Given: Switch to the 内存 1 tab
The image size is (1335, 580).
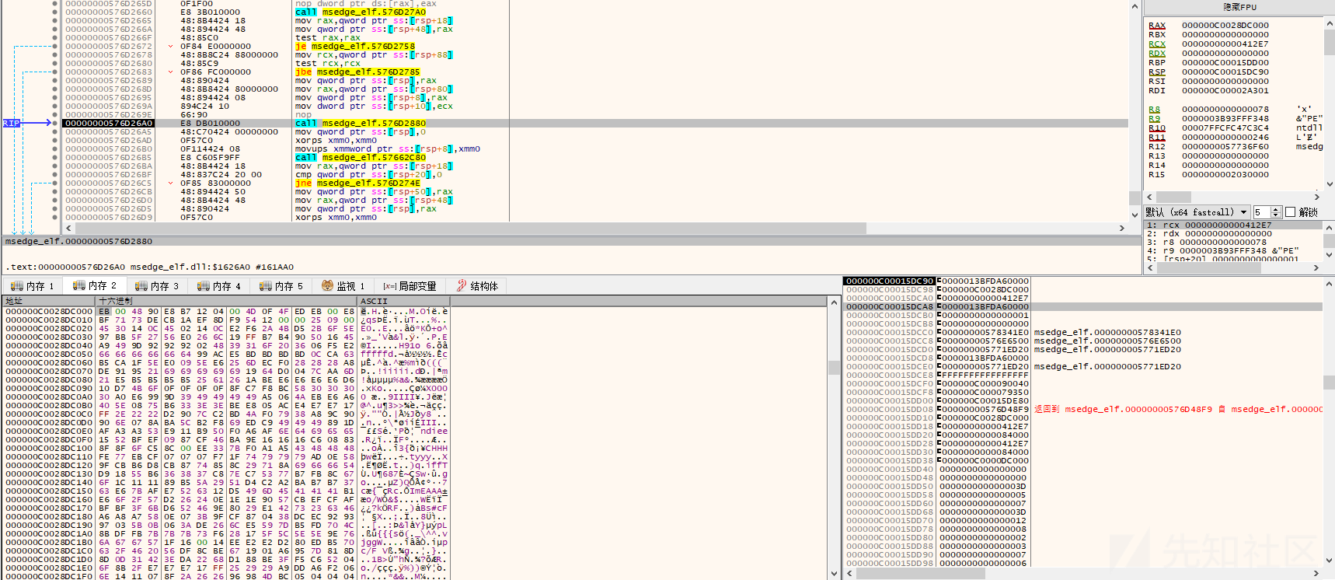Looking at the screenshot, I should click(33, 286).
